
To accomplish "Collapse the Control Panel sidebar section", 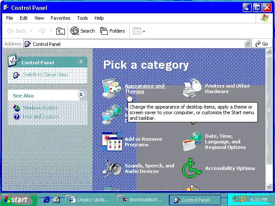I will click(x=81, y=62).
